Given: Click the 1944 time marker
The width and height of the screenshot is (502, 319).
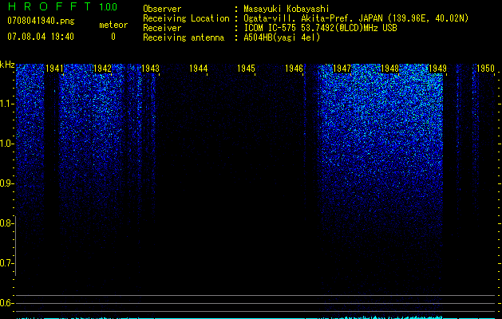Looking at the screenshot, I should point(199,69).
